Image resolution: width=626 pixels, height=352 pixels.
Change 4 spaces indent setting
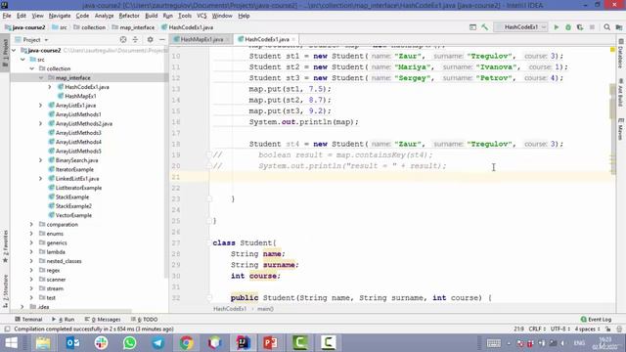587,330
